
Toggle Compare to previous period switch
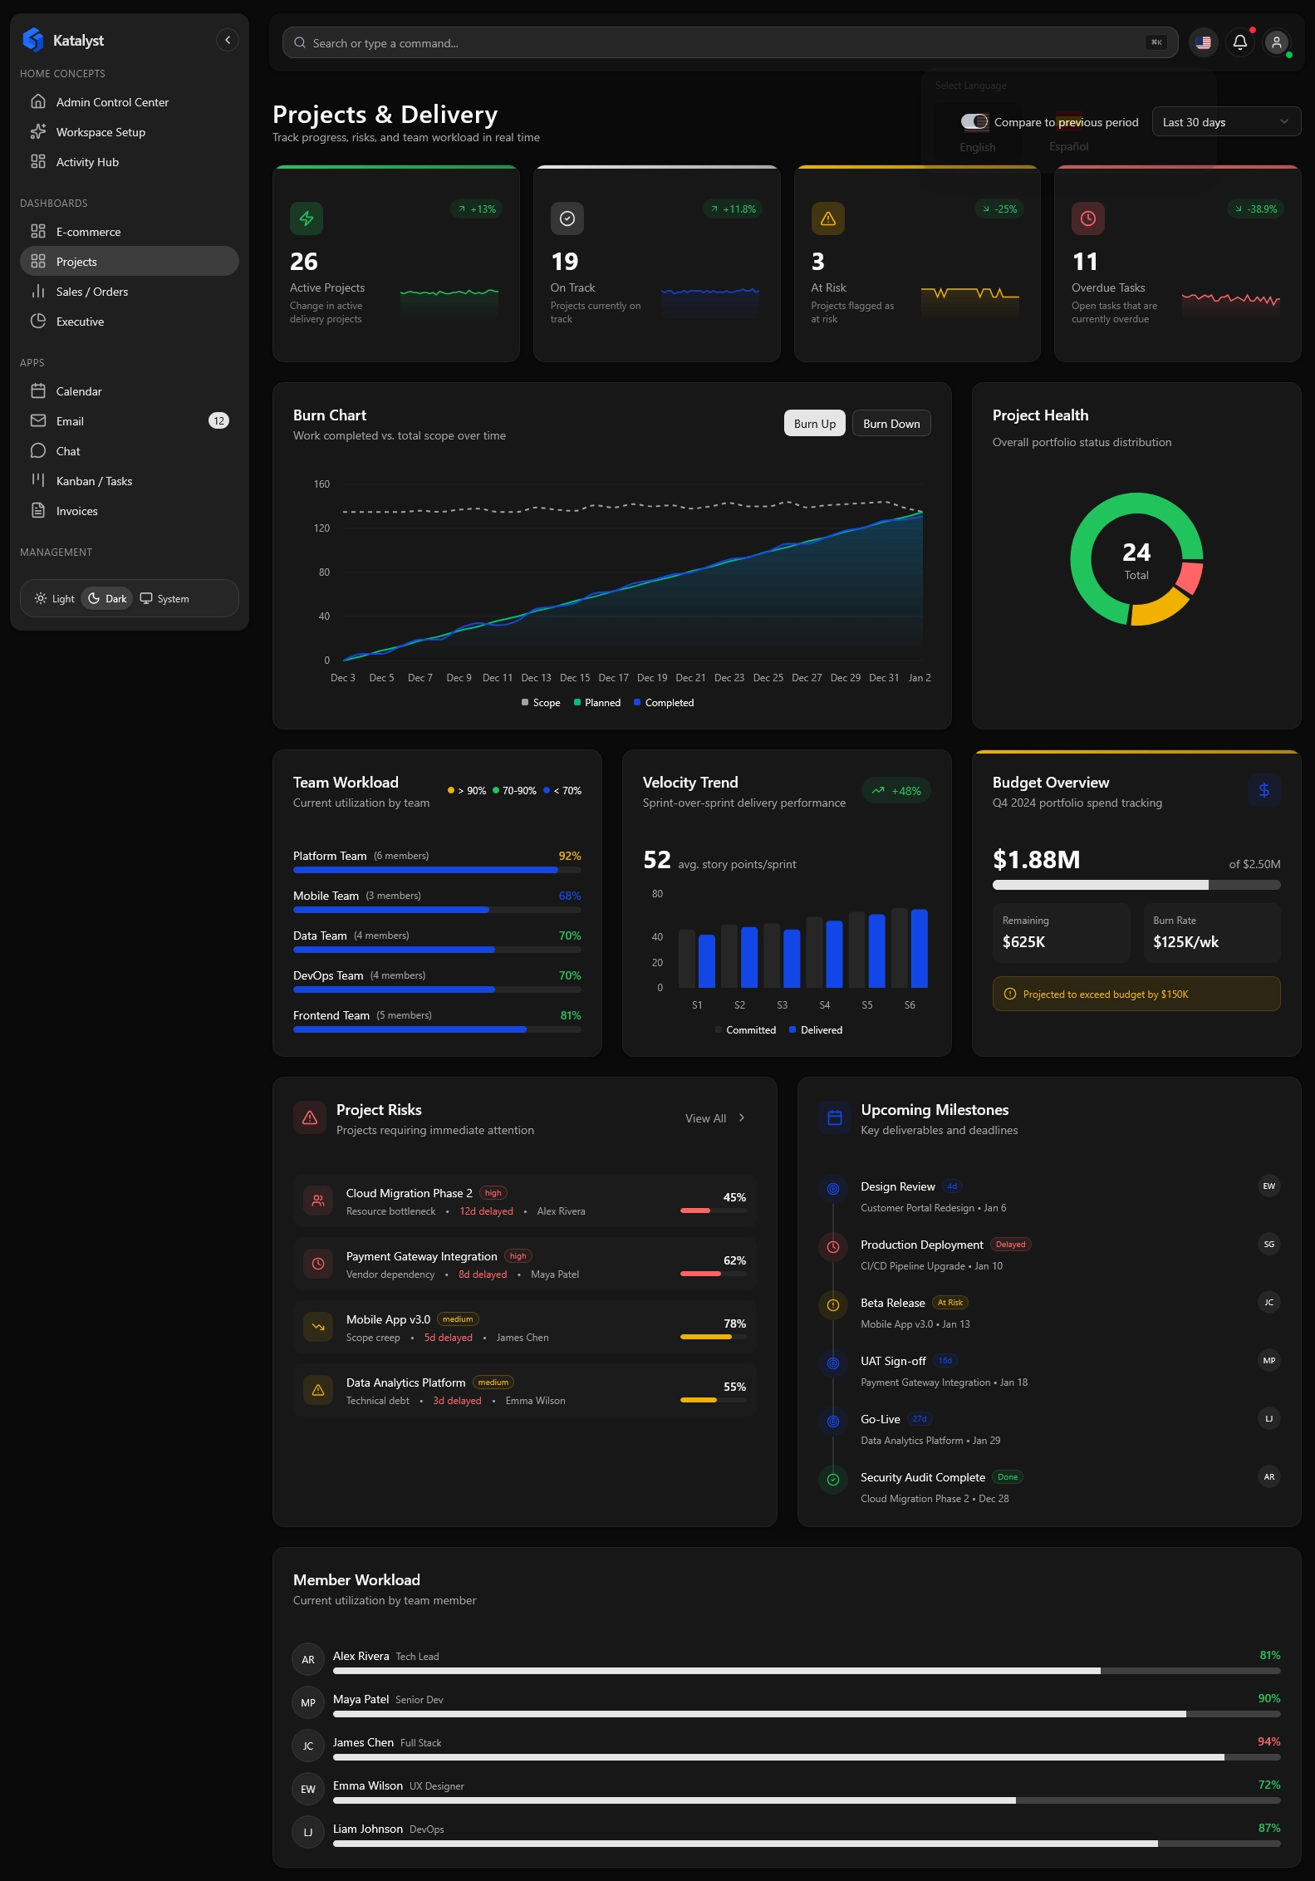coord(974,122)
